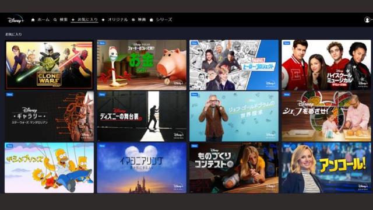Screen dimensions: 373x210
Task: Click the series icon beside シリーズ
Action: (152, 20)
